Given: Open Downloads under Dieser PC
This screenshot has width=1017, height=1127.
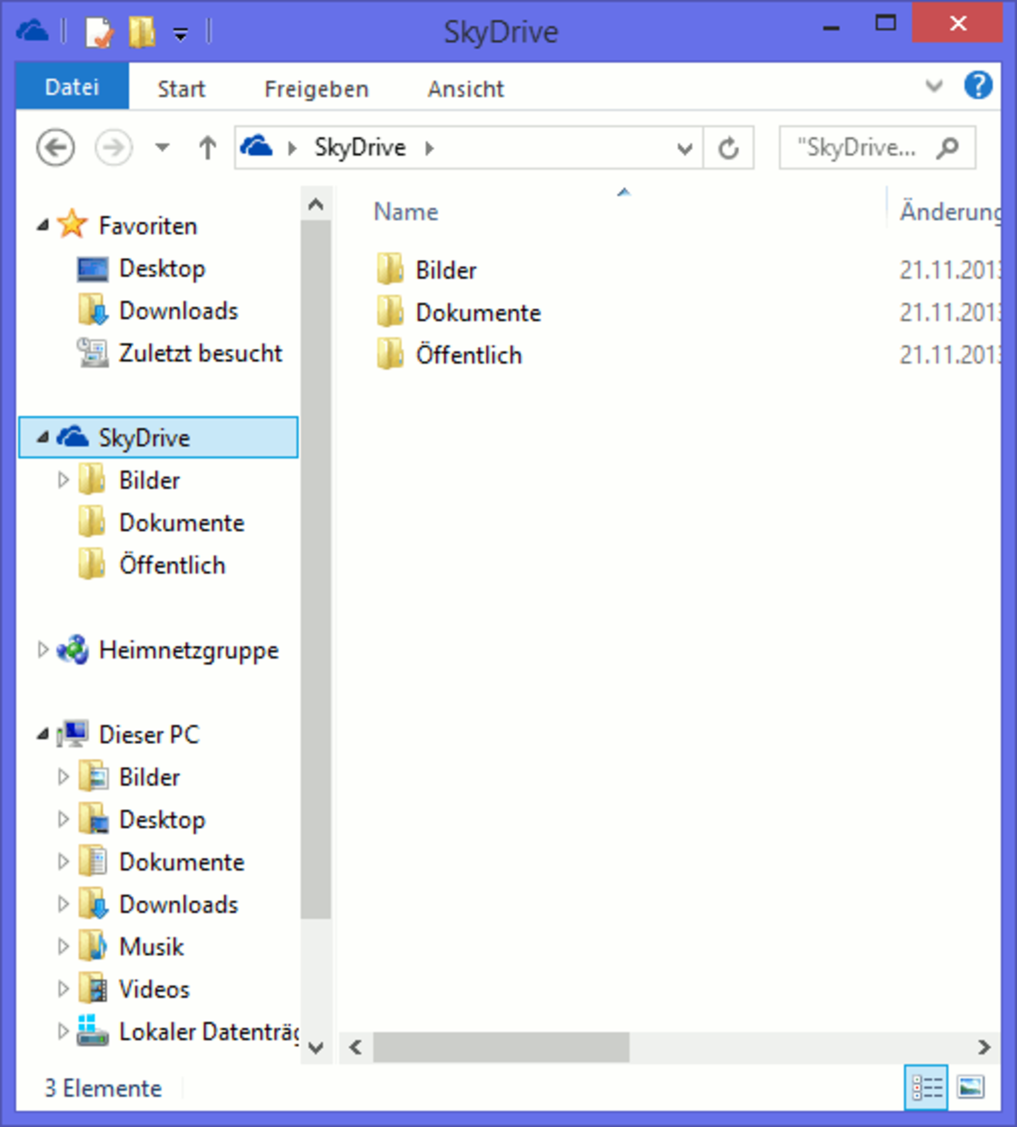Looking at the screenshot, I should point(179,904).
